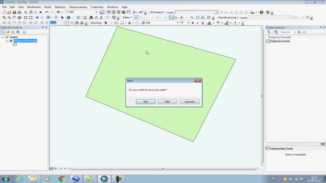Click the What's This help pointer icon
This screenshot has width=326, height=183.
(x=141, y=12)
